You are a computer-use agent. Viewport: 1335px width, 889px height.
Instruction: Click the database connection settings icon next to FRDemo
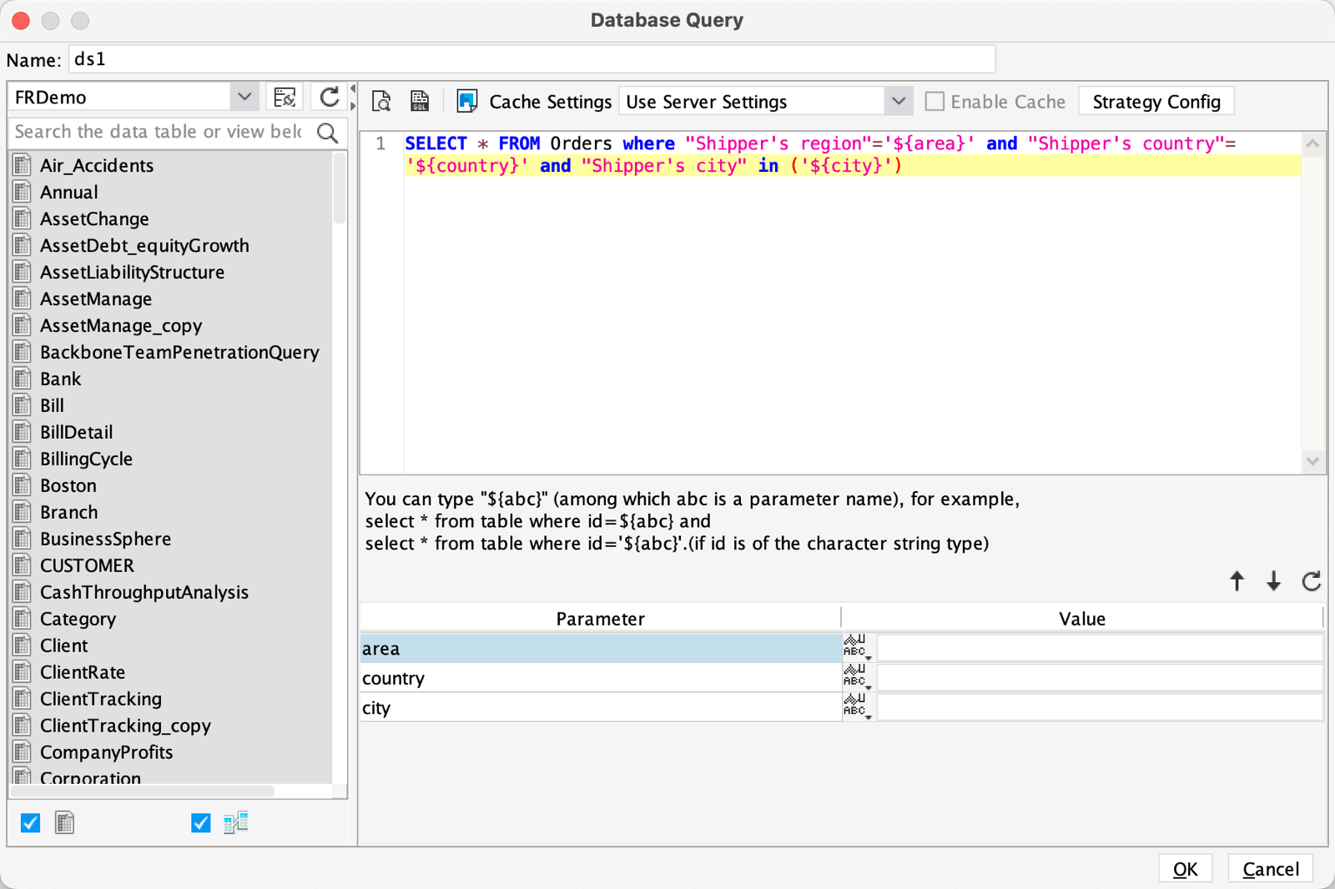[285, 96]
